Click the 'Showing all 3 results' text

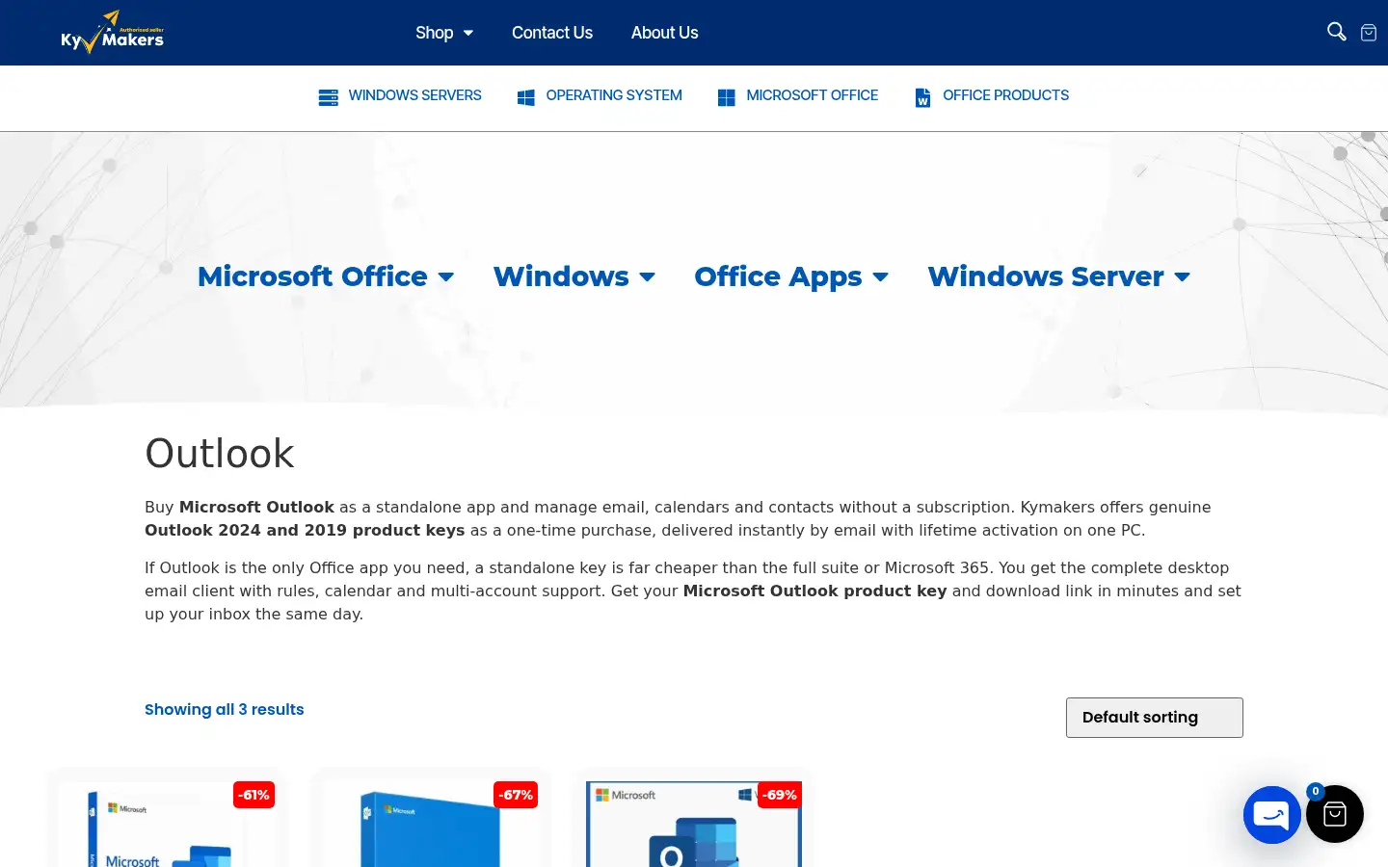[x=224, y=709]
